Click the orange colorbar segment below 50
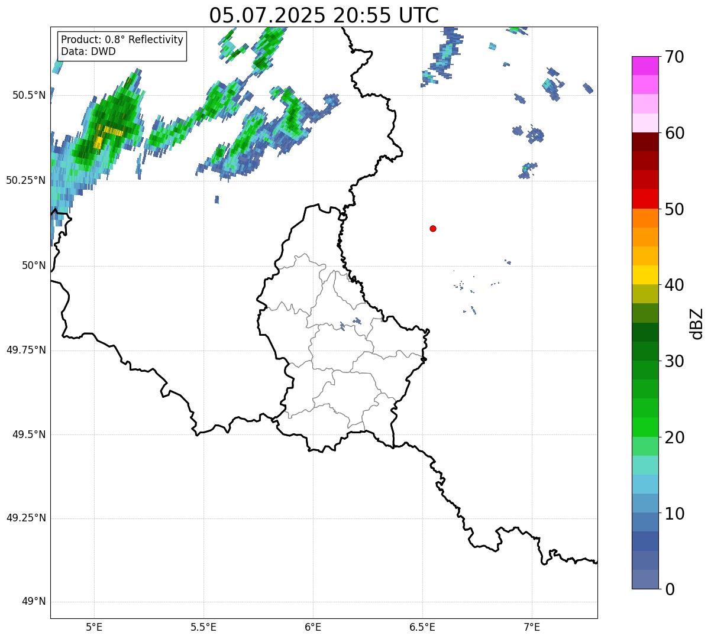Image resolution: width=711 pixels, height=639 pixels. tap(645, 218)
